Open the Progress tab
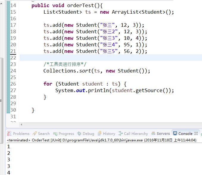 pyautogui.click(x=64, y=134)
